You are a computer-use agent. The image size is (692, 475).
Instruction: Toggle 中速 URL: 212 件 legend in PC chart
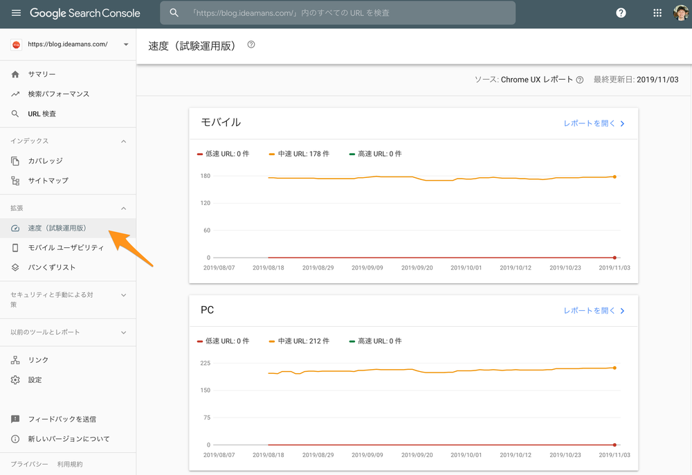[299, 341]
